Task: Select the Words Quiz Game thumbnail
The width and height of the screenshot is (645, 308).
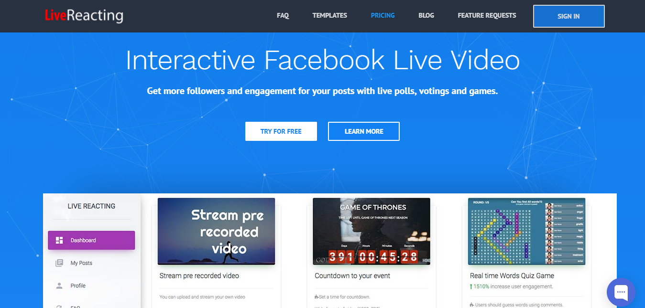Action: click(527, 231)
